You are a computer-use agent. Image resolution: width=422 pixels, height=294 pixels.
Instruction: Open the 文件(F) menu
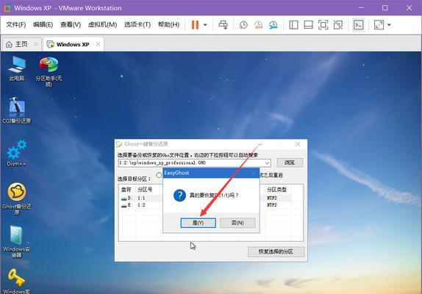point(16,25)
